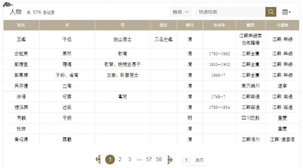The width and height of the screenshot is (303, 168).
Task: Open the record for 王鑑
Action: [x=21, y=39]
